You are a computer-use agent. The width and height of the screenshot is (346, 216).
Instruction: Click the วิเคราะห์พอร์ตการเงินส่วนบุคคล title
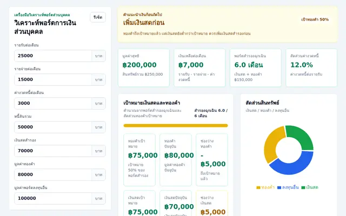coord(45,27)
